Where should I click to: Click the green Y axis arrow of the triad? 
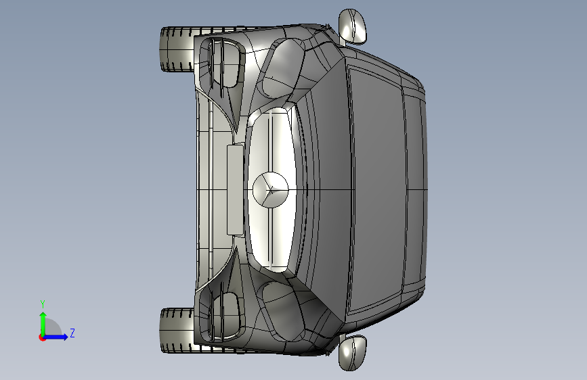pyautogui.click(x=43, y=323)
